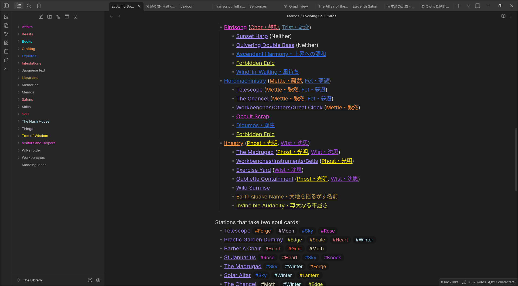Open a new tab
This screenshot has width=518, height=286.
click(x=459, y=6)
